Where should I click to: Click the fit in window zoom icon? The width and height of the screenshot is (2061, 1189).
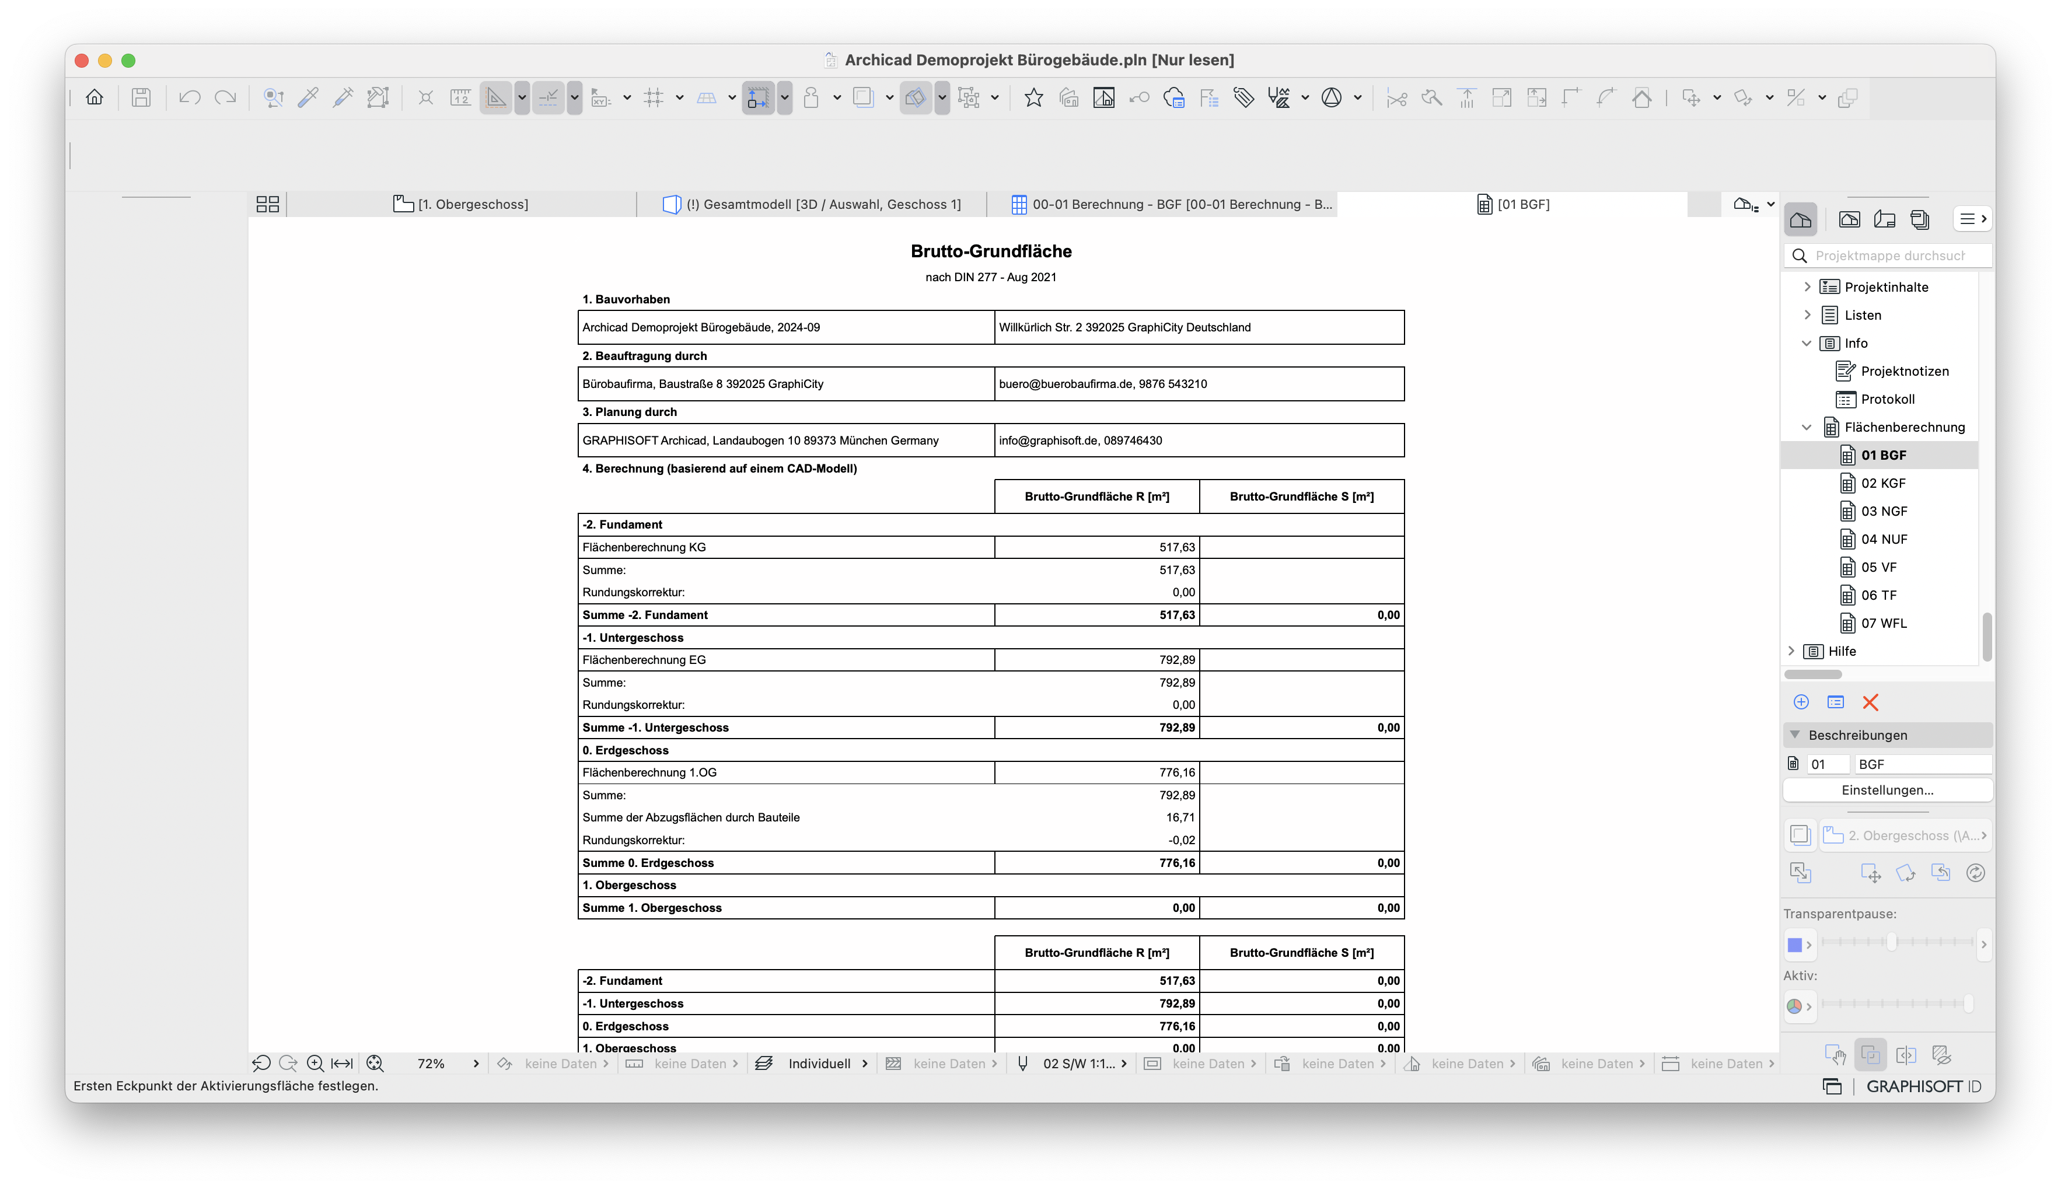pyautogui.click(x=375, y=1063)
